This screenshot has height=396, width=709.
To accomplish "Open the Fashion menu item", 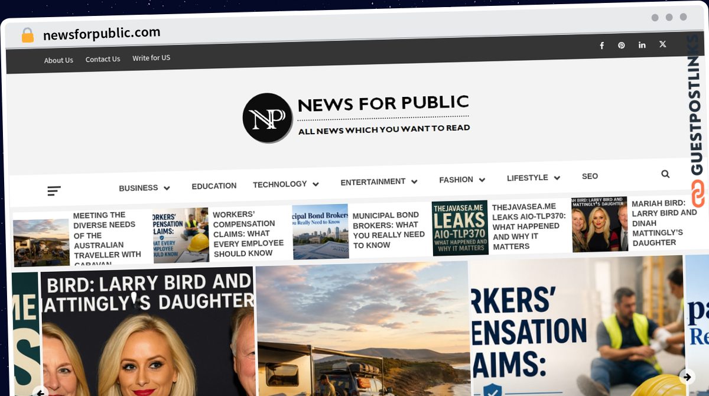I will tap(456, 180).
